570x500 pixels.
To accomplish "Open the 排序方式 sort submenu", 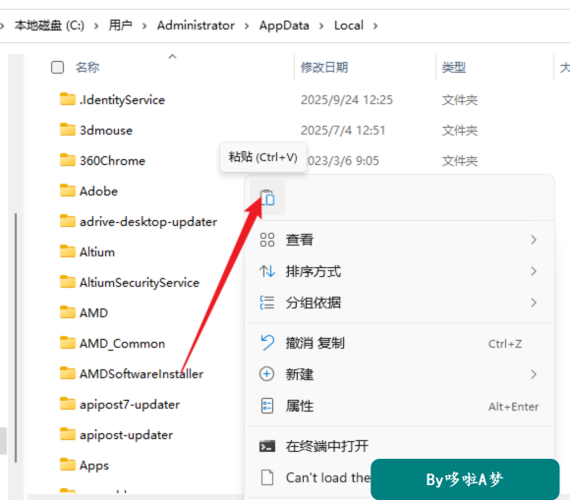I will (399, 271).
